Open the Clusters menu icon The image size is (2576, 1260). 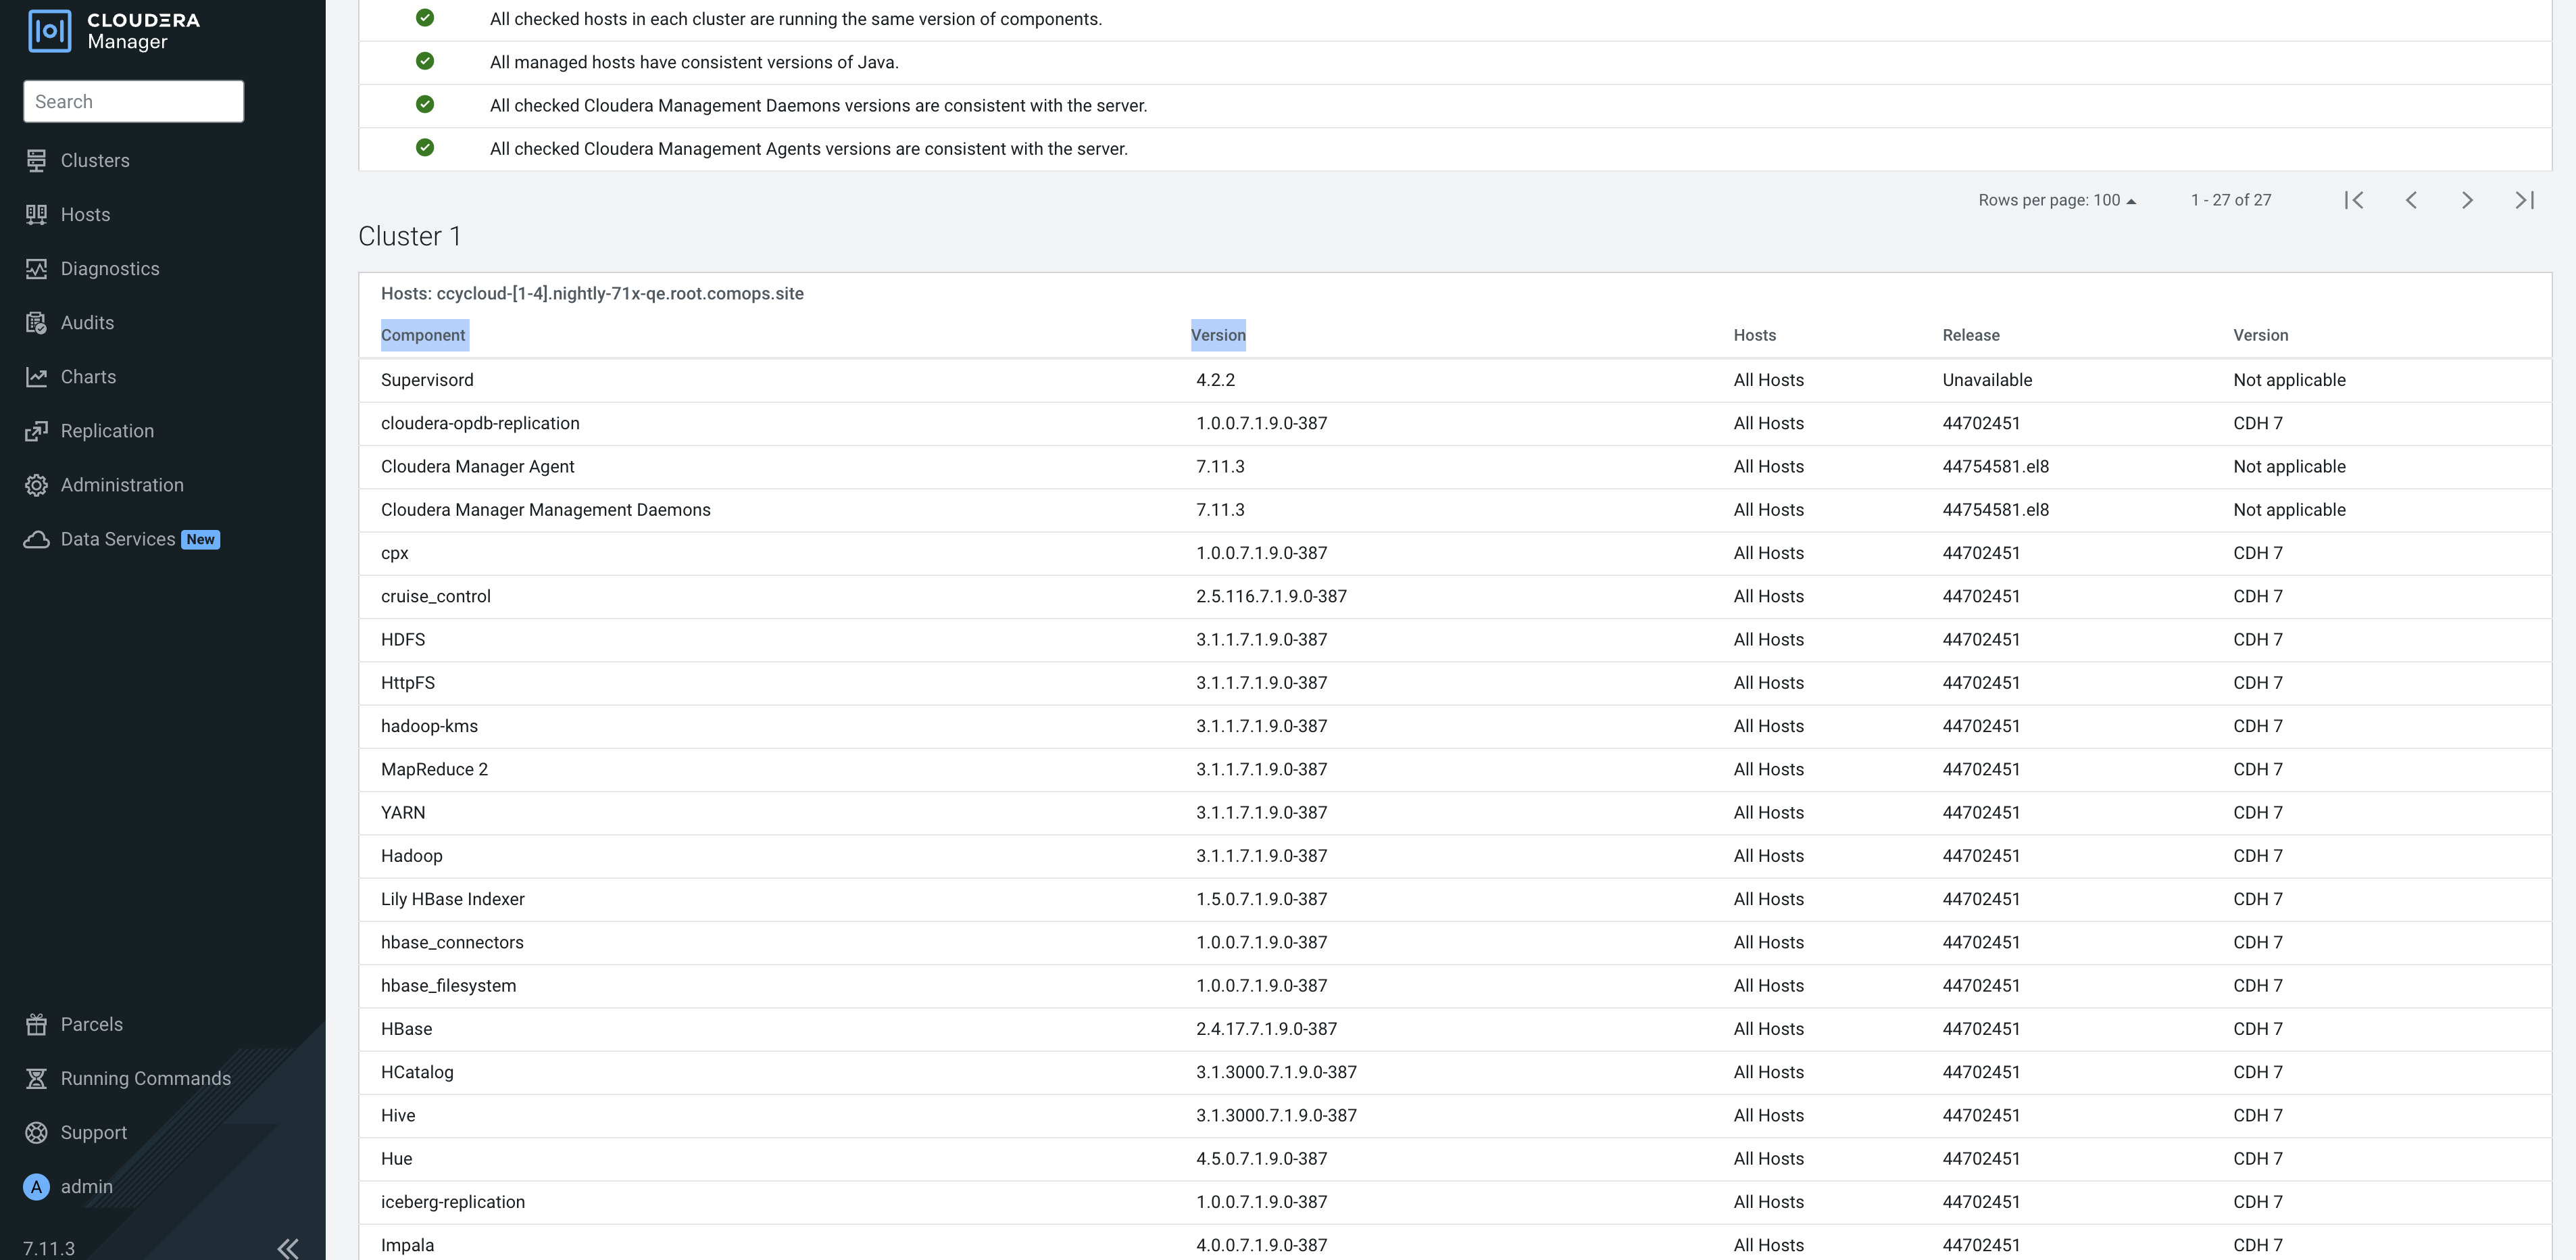tap(36, 160)
